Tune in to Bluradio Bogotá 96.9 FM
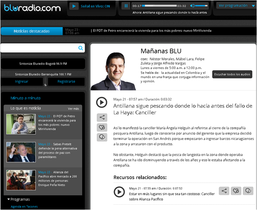This screenshot has height=210, width=257. (43, 64)
